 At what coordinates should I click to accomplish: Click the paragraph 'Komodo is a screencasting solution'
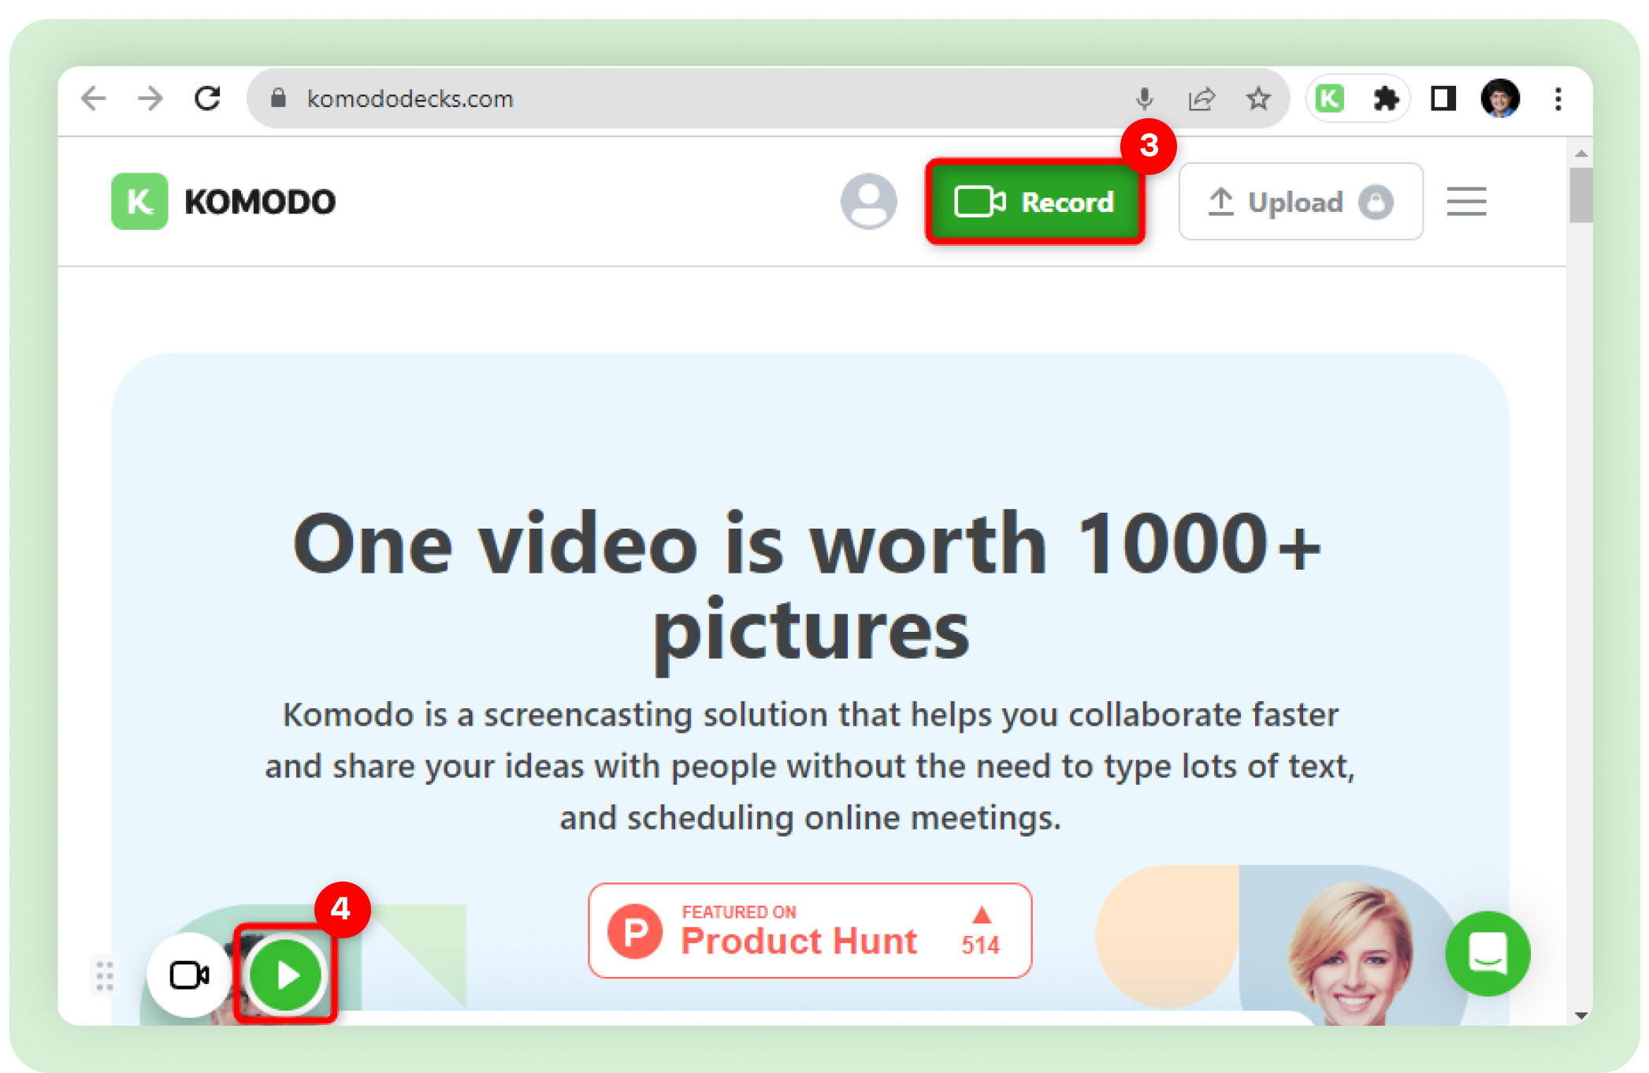tap(810, 766)
